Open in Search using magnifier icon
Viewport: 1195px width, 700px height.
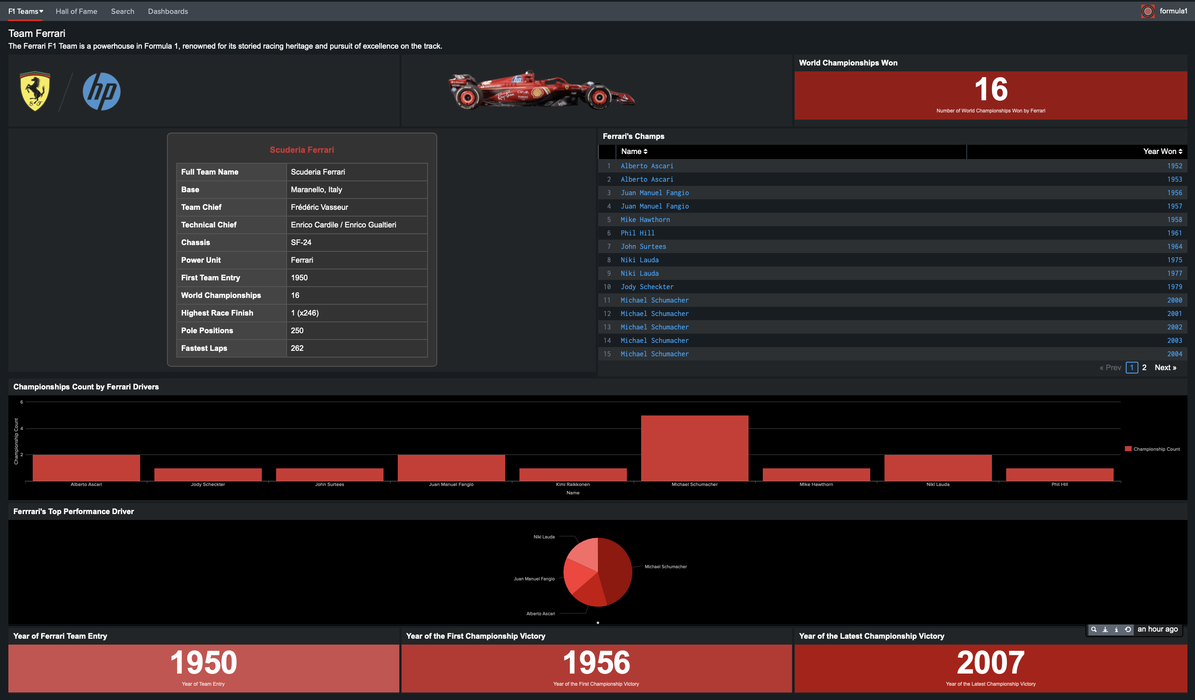click(x=1093, y=629)
